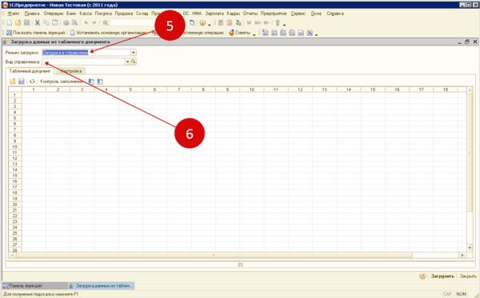Click into the Вид справочника field
The height and width of the screenshot is (298, 480).
pyautogui.click(x=83, y=62)
